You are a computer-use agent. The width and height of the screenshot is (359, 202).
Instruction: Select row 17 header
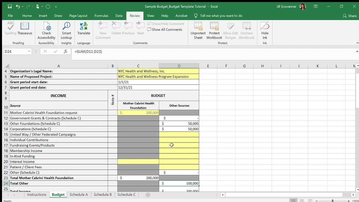[x=6, y=145]
